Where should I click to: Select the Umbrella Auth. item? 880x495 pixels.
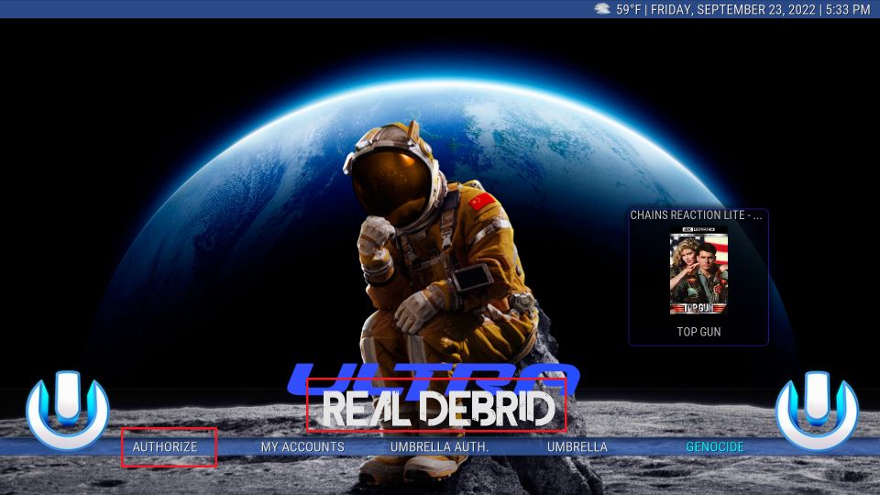[x=439, y=446]
